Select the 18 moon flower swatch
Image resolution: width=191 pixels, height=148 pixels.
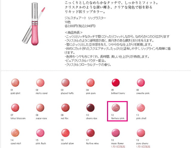(116, 133)
